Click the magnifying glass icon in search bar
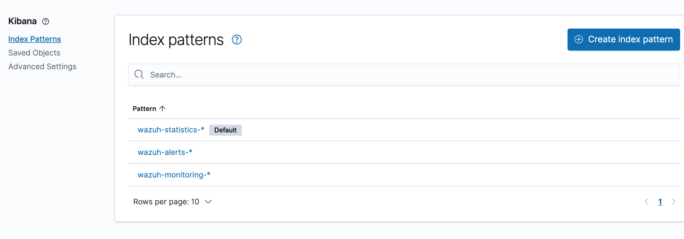This screenshot has width=684, height=239. point(139,74)
